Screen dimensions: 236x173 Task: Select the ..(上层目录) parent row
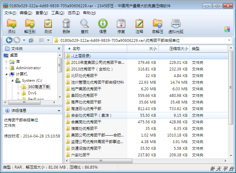(x=146, y=56)
